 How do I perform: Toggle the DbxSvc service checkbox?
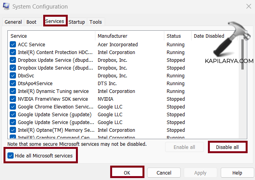click(x=13, y=76)
